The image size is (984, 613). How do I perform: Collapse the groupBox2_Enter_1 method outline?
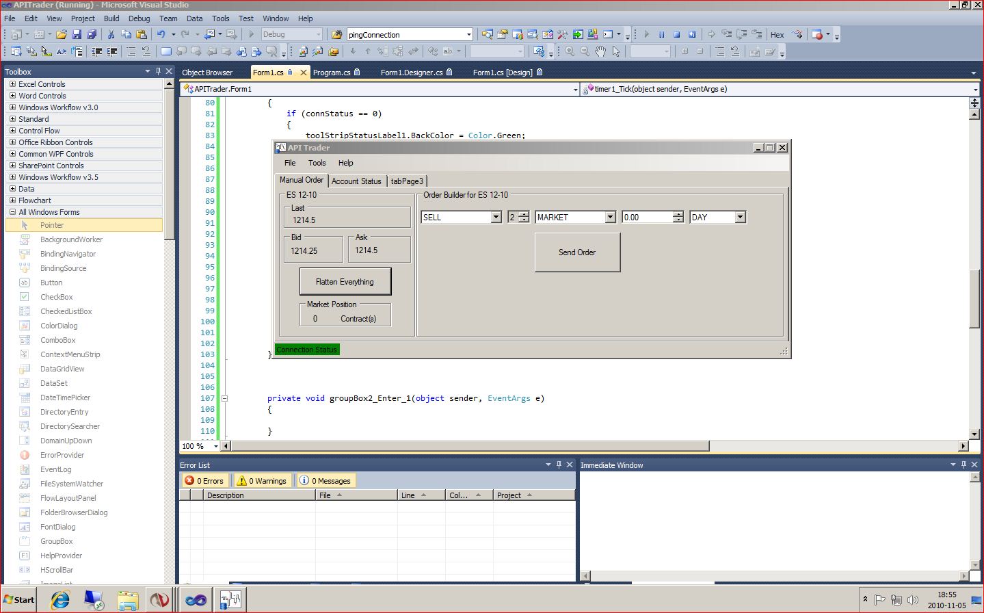224,398
